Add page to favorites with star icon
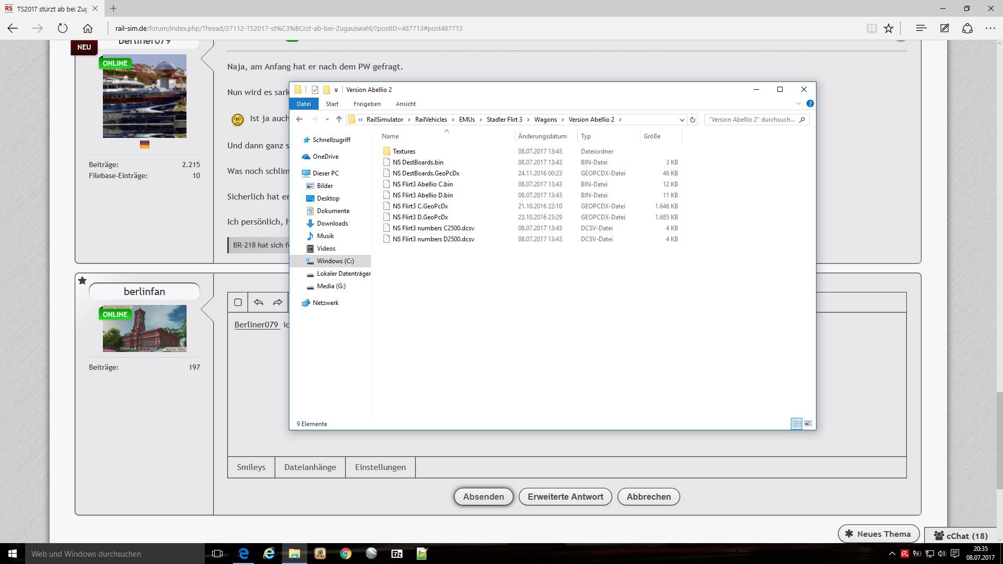 click(889, 29)
